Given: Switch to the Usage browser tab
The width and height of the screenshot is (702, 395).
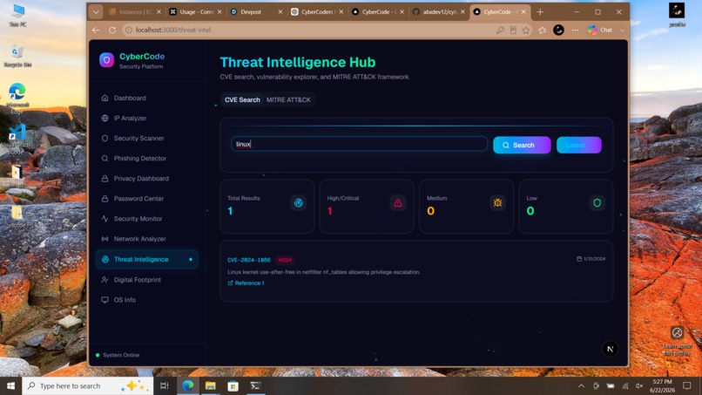Looking at the screenshot, I should [193, 12].
